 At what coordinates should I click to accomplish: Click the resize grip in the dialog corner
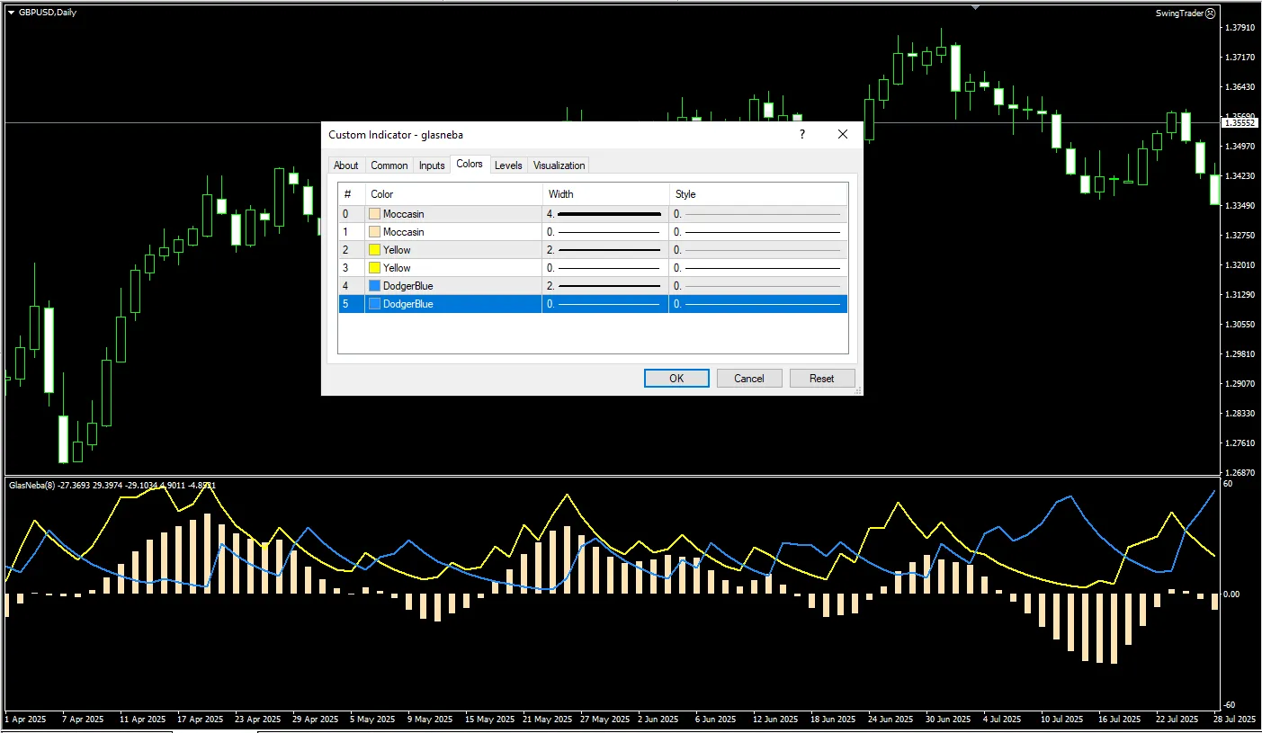coord(857,390)
